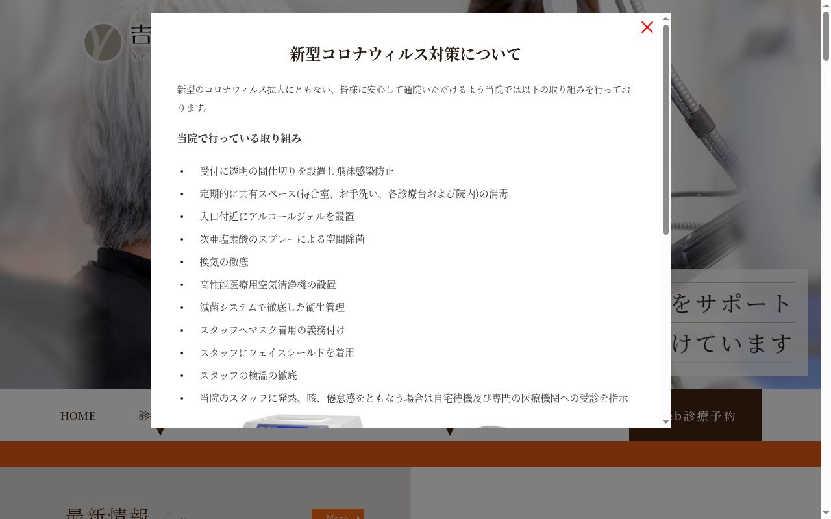Click the main page's vertical scrollbar thumb
This screenshot has width=831, height=519.
coord(826,37)
